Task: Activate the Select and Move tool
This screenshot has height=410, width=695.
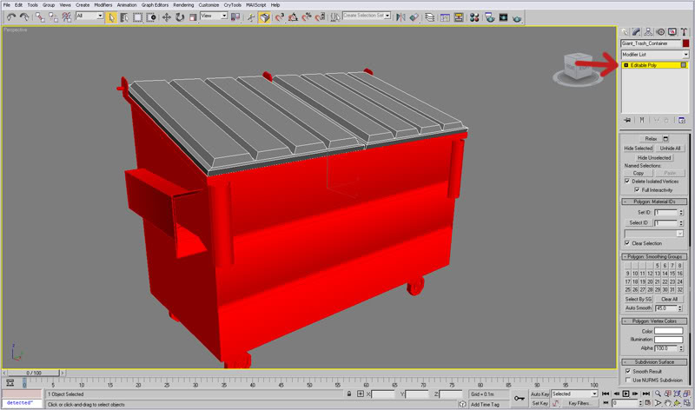Action: (166, 17)
